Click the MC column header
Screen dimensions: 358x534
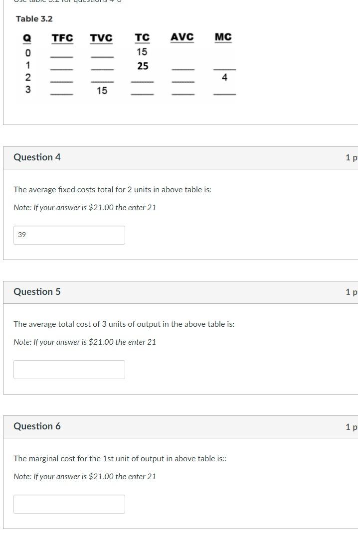point(222,36)
